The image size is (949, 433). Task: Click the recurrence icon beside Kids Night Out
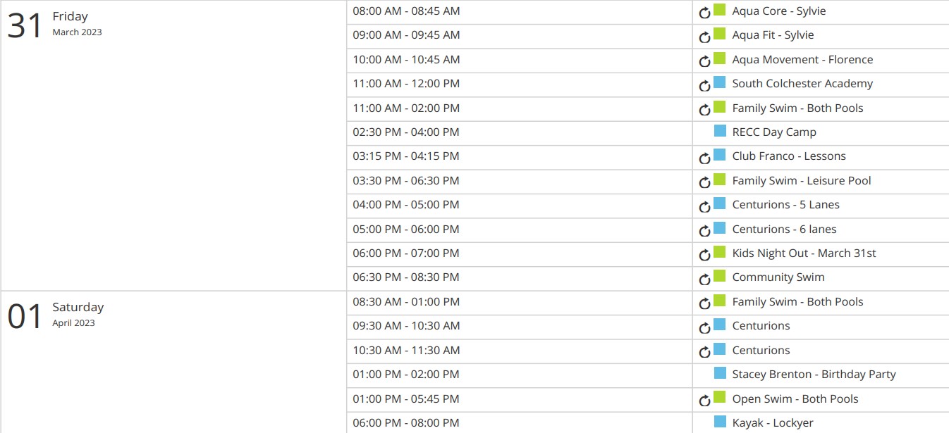pos(704,255)
